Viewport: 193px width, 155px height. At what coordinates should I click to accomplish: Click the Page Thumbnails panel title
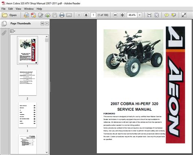[x=20, y=24]
